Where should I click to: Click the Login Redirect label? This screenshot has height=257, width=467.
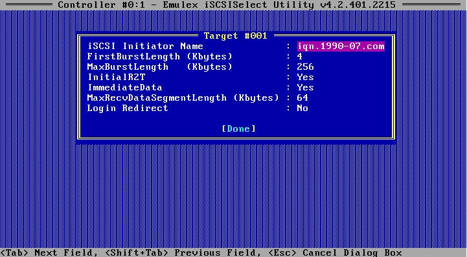(128, 108)
